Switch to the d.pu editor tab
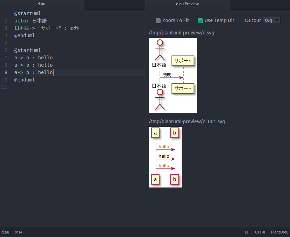This screenshot has height=237, width=290. click(x=41, y=4)
